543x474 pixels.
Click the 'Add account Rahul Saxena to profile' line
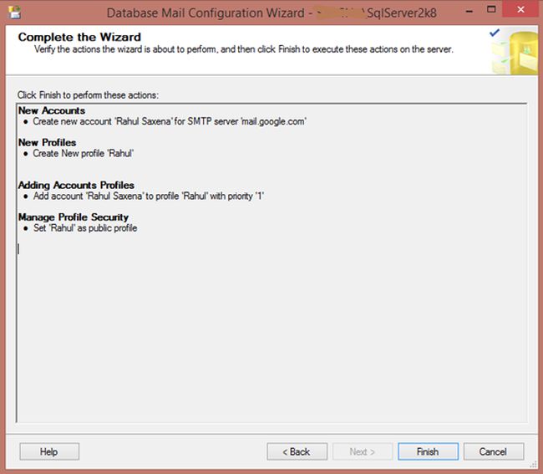click(149, 196)
